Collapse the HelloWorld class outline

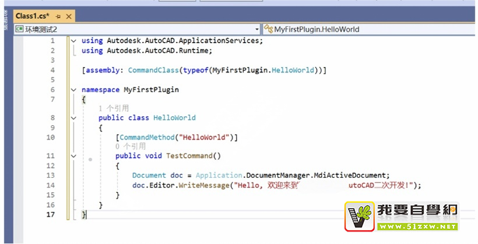point(73,118)
